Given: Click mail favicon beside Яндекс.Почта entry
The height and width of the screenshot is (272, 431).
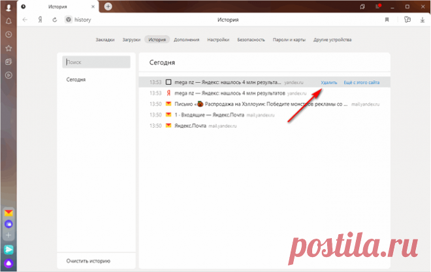Looking at the screenshot, I should click(168, 126).
